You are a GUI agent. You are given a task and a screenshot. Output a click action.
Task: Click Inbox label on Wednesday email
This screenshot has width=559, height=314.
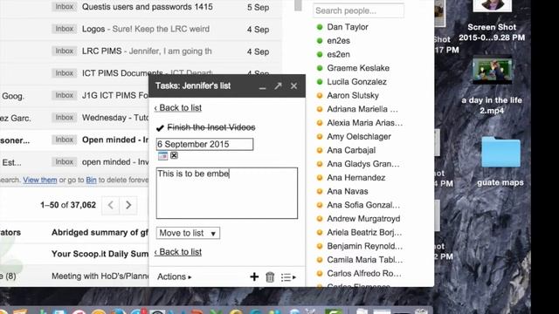64,118
